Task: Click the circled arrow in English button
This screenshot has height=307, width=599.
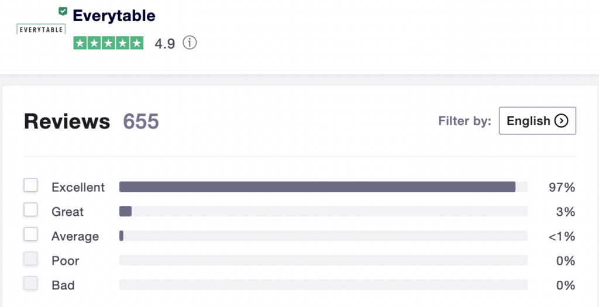Action: coord(561,121)
